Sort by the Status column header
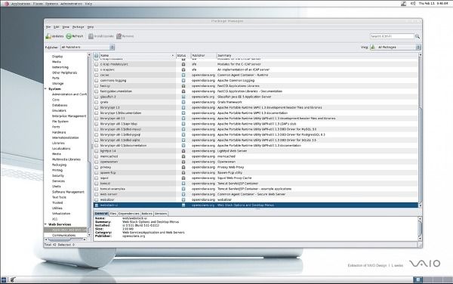Image resolution: width=453 pixels, height=284 pixels. tap(183, 55)
